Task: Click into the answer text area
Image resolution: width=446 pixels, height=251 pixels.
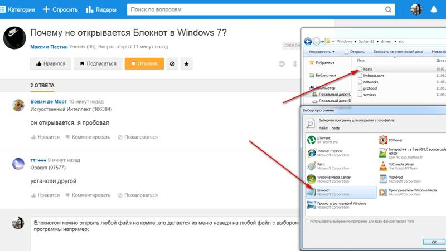Action: pyautogui.click(x=166, y=234)
